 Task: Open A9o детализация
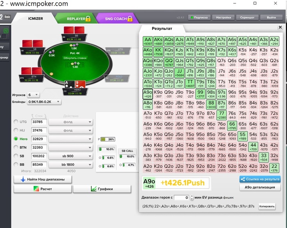tap(260, 187)
